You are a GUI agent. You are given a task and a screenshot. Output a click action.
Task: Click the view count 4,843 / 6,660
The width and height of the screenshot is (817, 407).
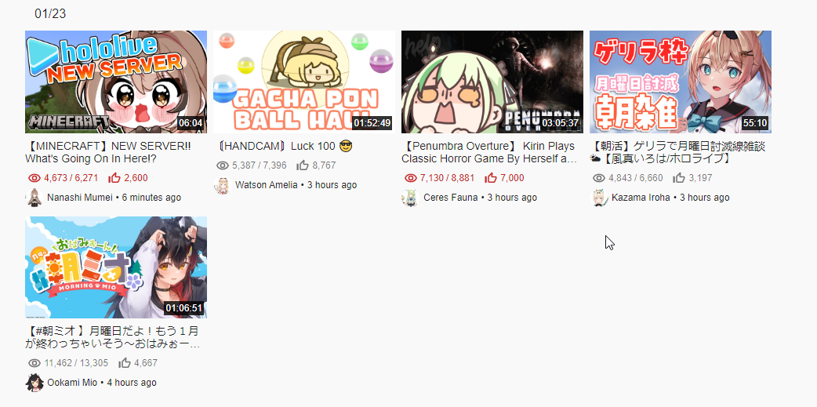tap(636, 178)
